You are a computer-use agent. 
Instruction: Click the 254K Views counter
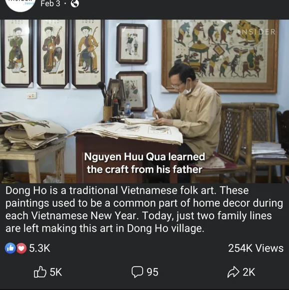coord(256,248)
